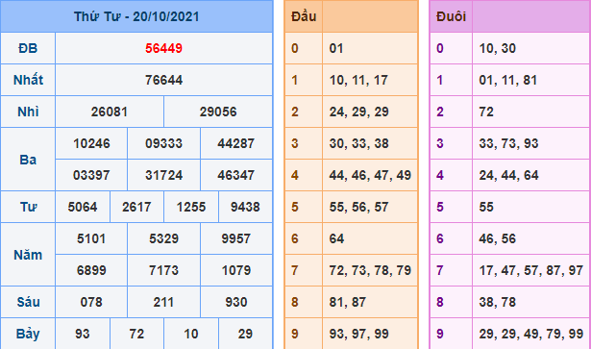Viewport: 591px width, 349px height.
Task: Click value '64' in the Đầu table
Action: click(x=336, y=238)
